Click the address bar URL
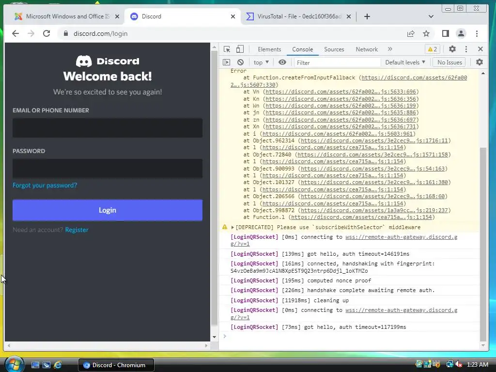This screenshot has height=372, width=496. (101, 33)
